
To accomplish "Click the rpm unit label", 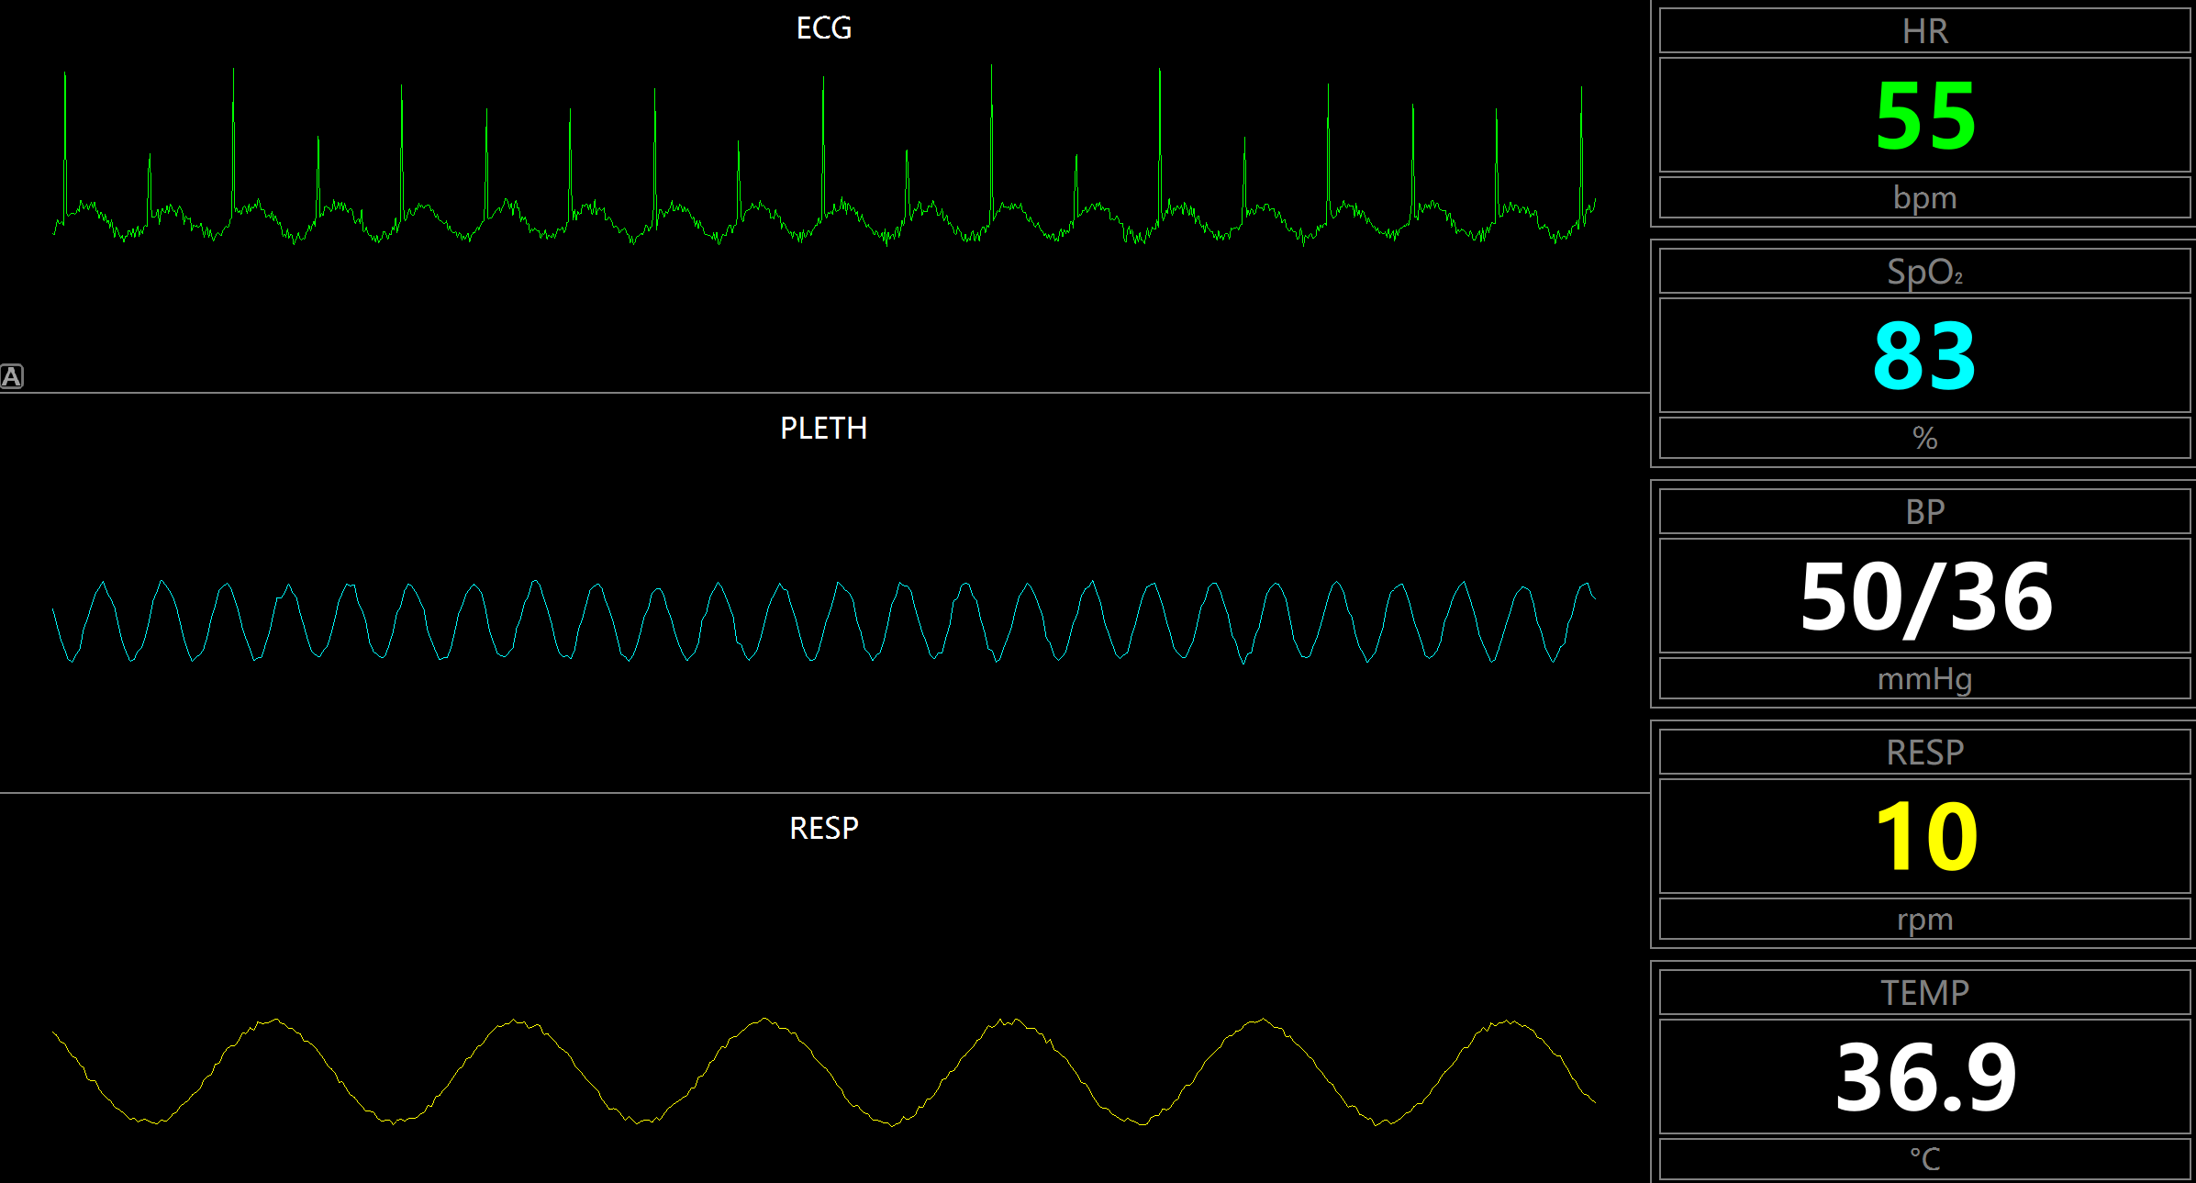I will pyautogui.click(x=1924, y=920).
